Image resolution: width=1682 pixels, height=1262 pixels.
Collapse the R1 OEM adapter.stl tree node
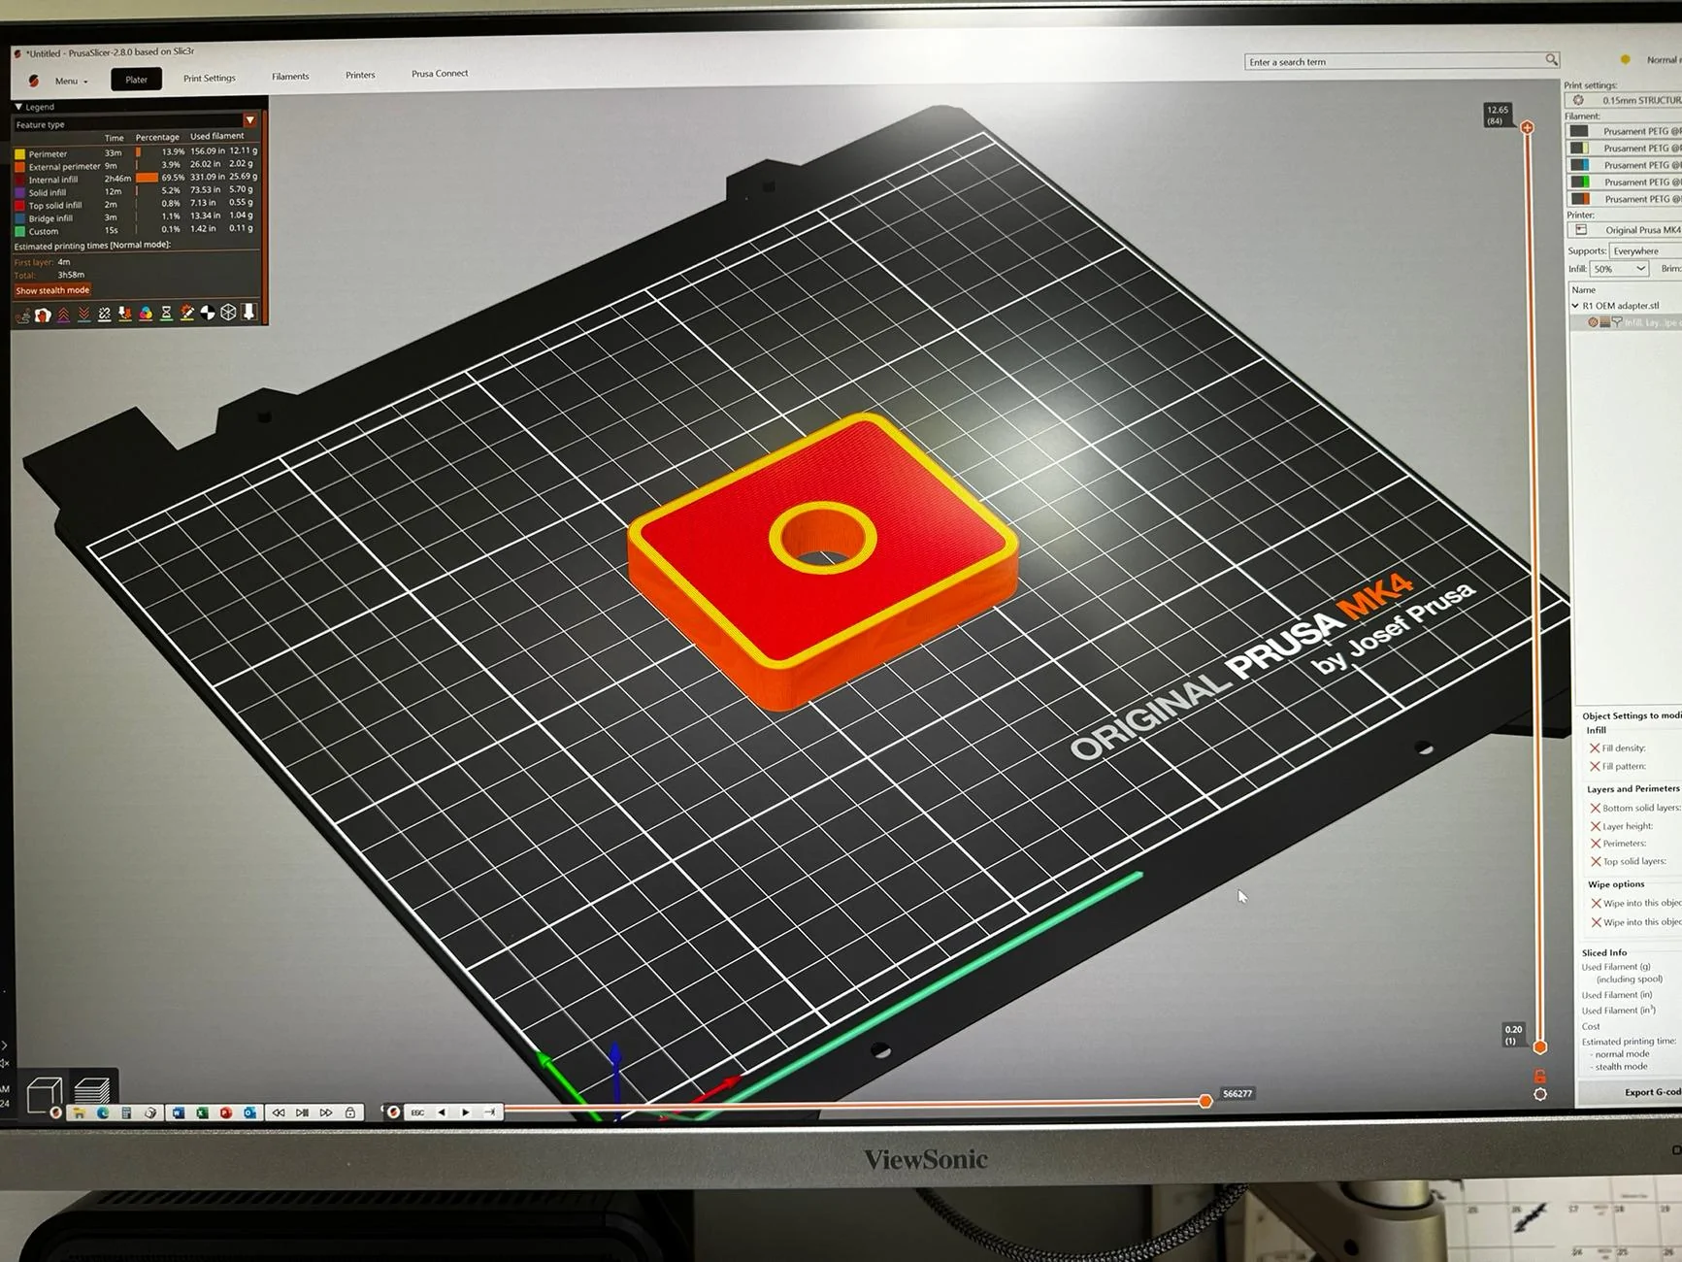tap(1576, 306)
